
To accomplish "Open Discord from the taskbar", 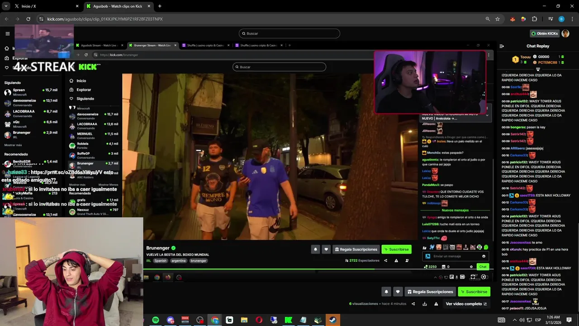I will [170, 320].
